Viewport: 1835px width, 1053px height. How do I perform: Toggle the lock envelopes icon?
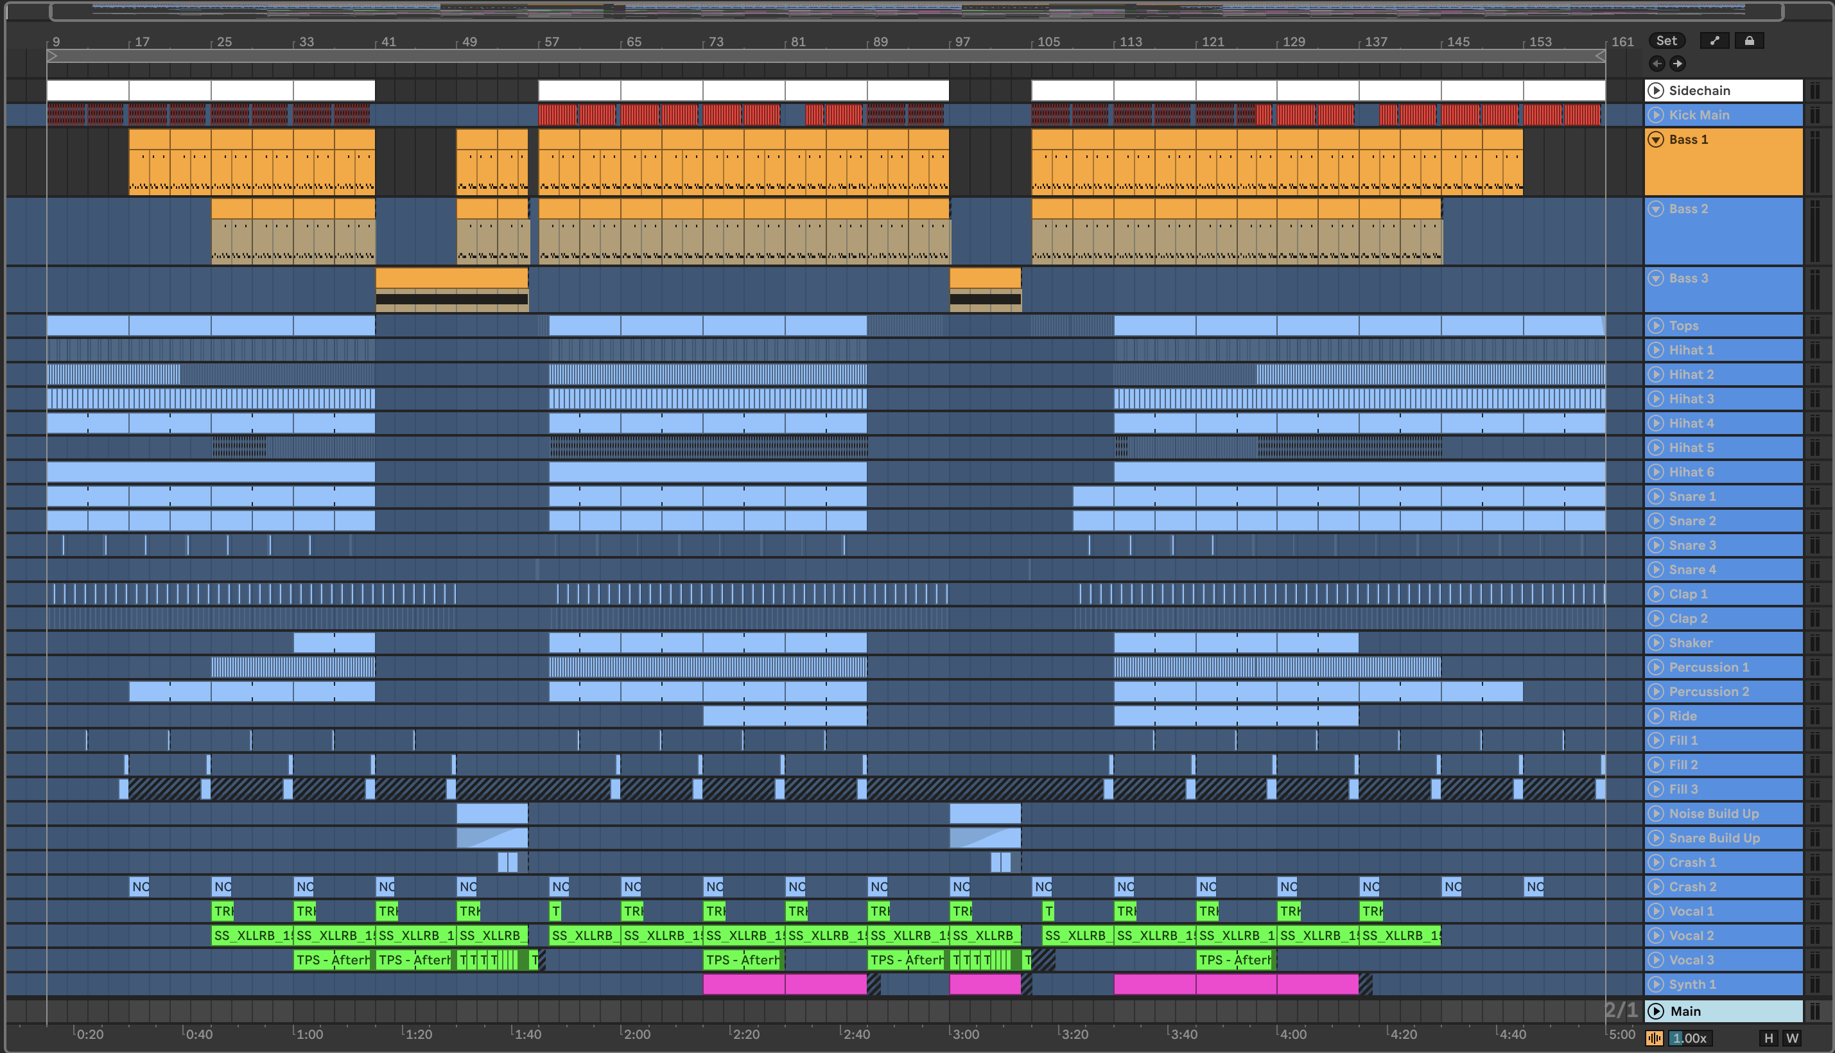coord(1749,40)
